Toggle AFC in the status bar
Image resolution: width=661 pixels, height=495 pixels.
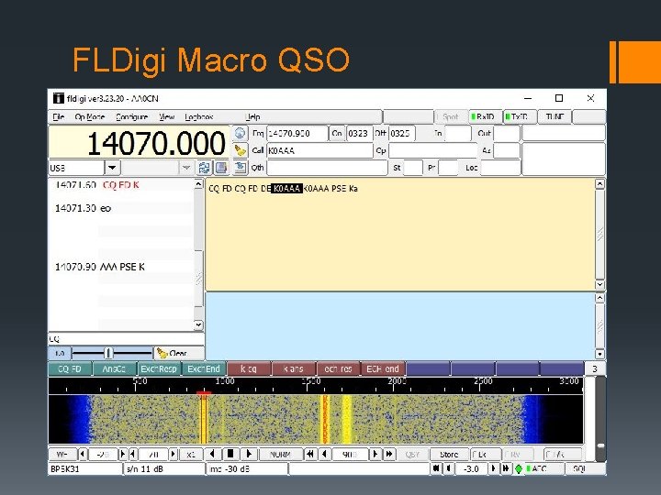pyautogui.click(x=543, y=468)
